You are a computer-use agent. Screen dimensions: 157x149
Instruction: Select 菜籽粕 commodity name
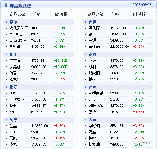point(94,126)
